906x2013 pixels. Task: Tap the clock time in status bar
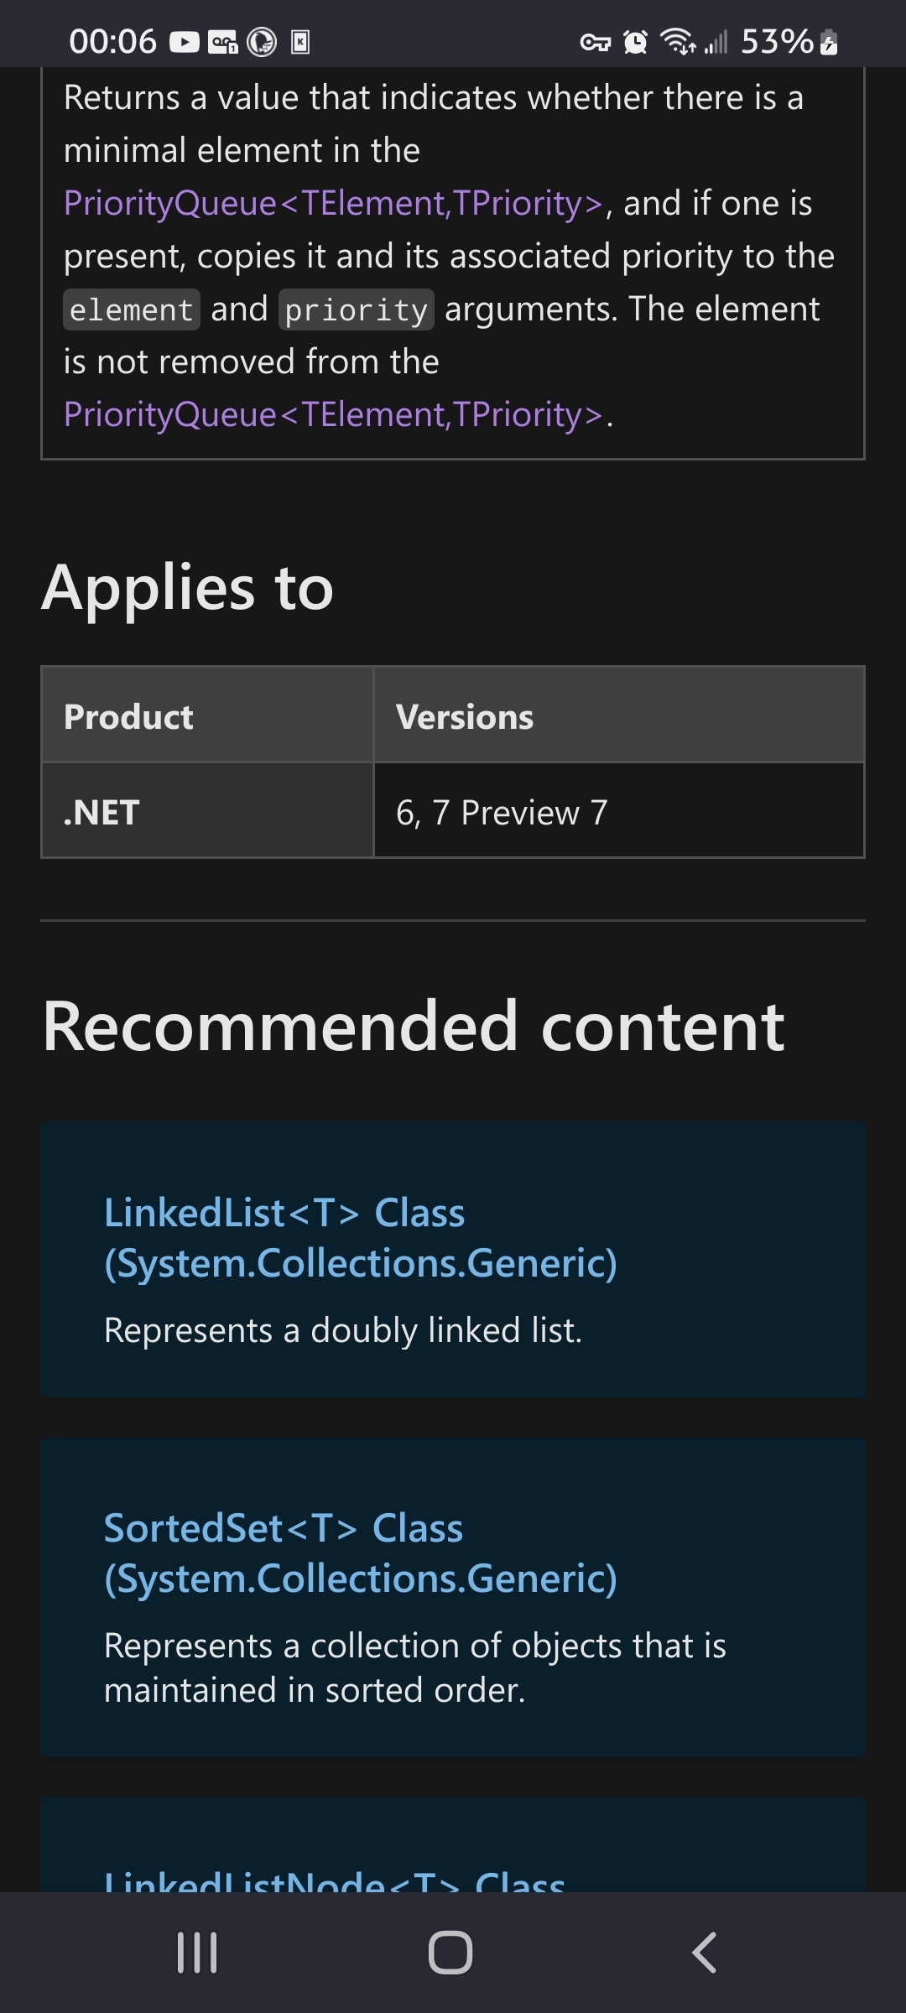click(112, 41)
